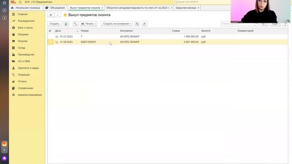Open the Руководителю section
Image resolution: width=292 pixels, height=164 pixels.
point(26,21)
